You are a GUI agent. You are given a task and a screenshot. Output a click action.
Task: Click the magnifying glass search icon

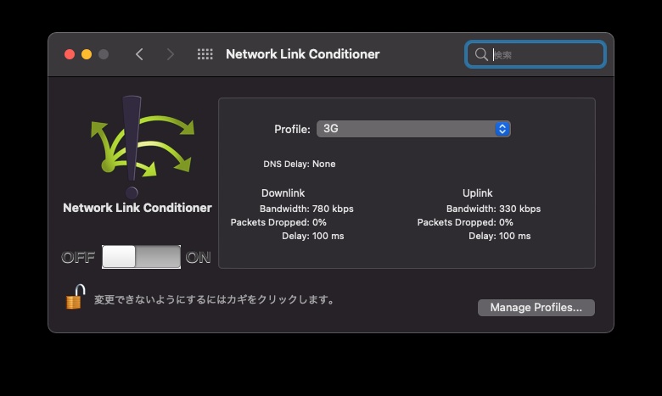pyautogui.click(x=481, y=54)
